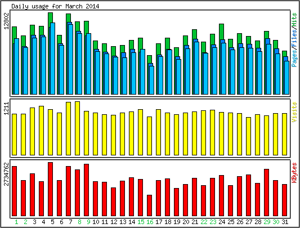Click day 24 label on x-axis
Screen dimensions: 300x228
[x=222, y=222]
